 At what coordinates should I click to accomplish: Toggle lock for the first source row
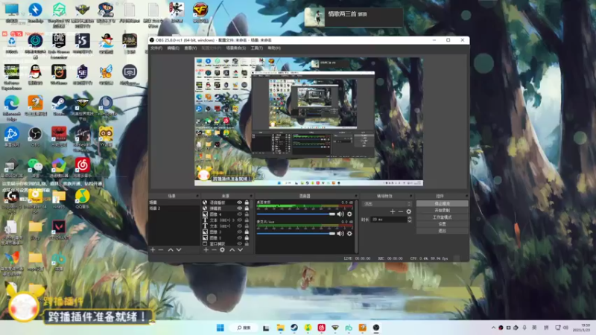click(x=247, y=202)
